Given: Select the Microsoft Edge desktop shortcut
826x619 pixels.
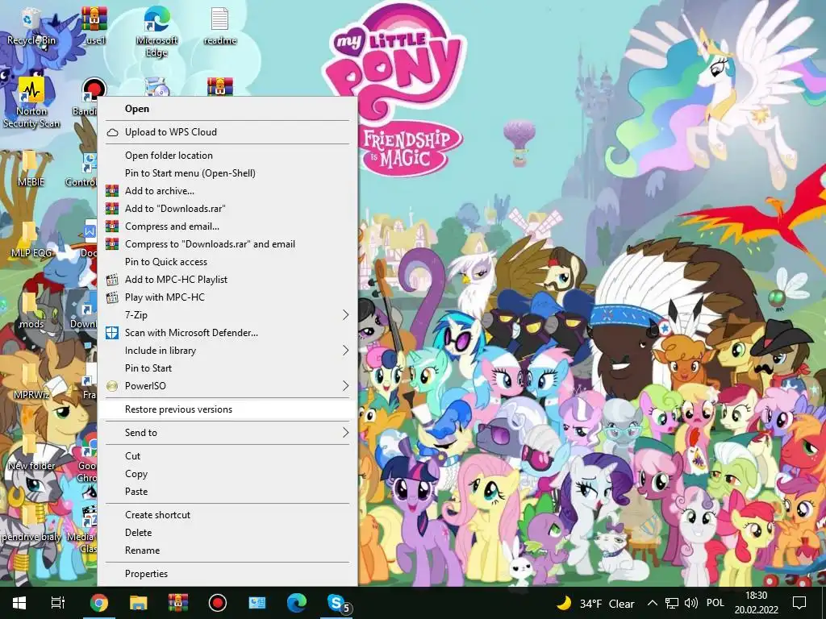Looking at the screenshot, I should tap(156, 31).
